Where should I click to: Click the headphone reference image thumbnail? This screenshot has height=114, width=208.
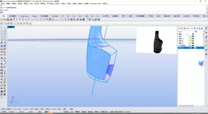click(156, 41)
